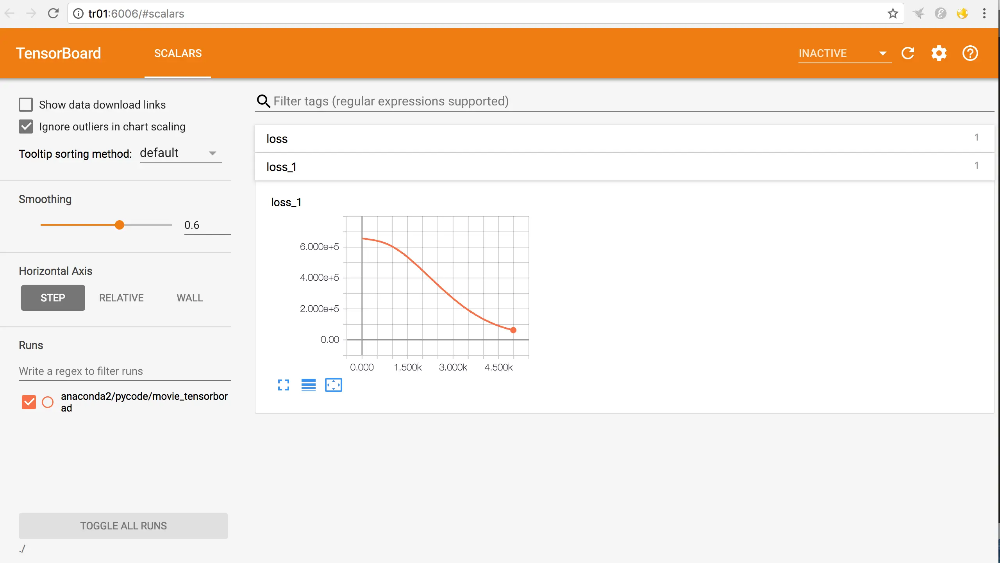Select RELATIVE horizontal axis mode

coord(121,298)
